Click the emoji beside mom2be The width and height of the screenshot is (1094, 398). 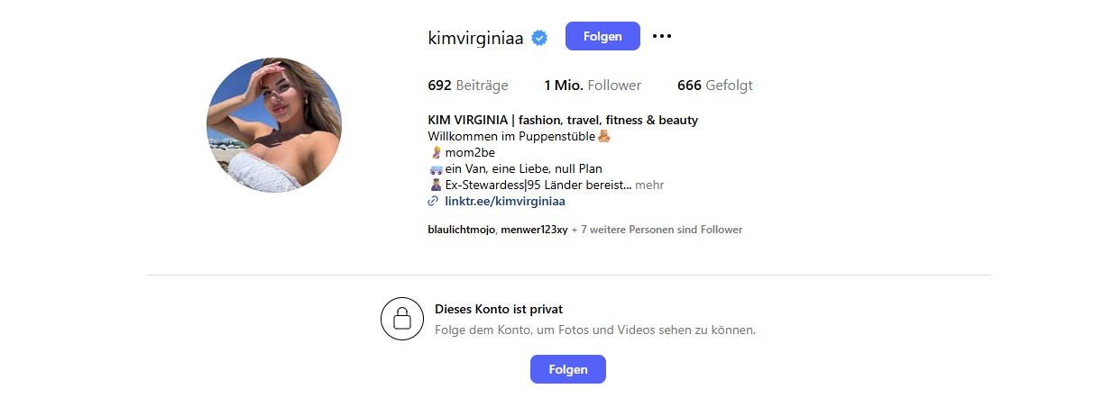coord(435,153)
